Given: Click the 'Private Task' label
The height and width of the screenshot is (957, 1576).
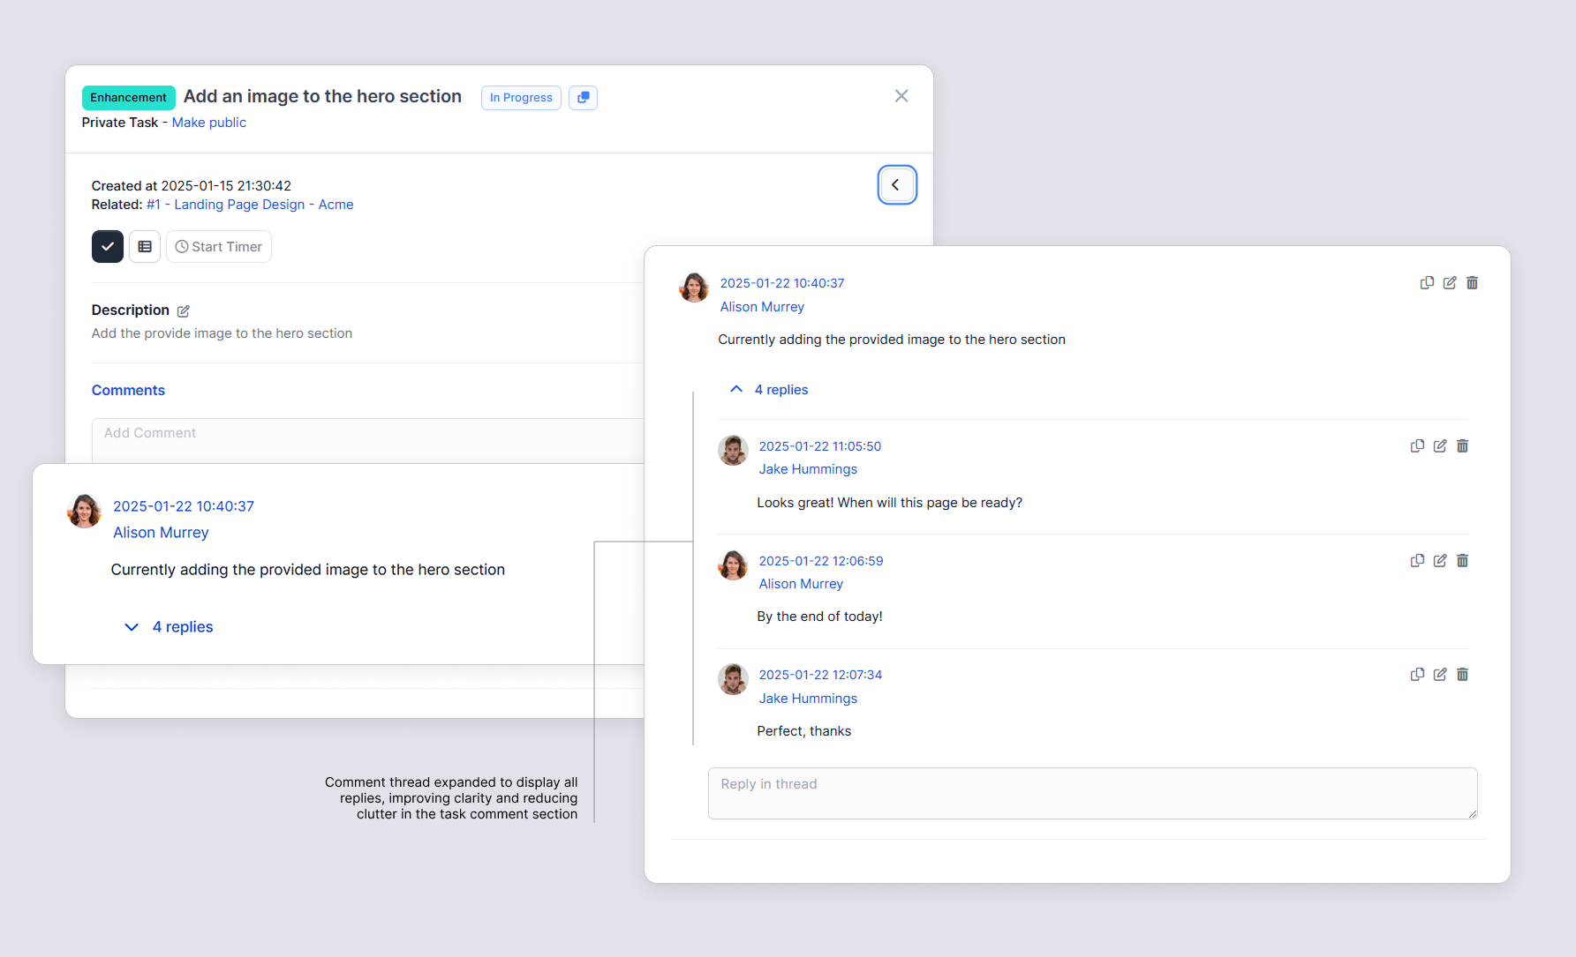Looking at the screenshot, I should point(120,123).
